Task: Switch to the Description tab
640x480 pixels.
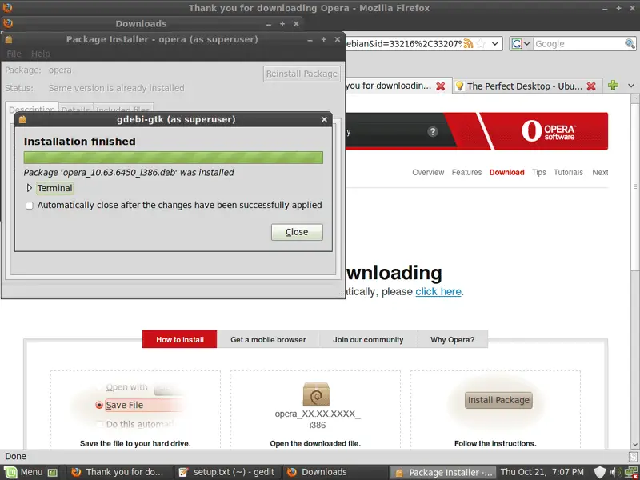Action: pyautogui.click(x=32, y=109)
